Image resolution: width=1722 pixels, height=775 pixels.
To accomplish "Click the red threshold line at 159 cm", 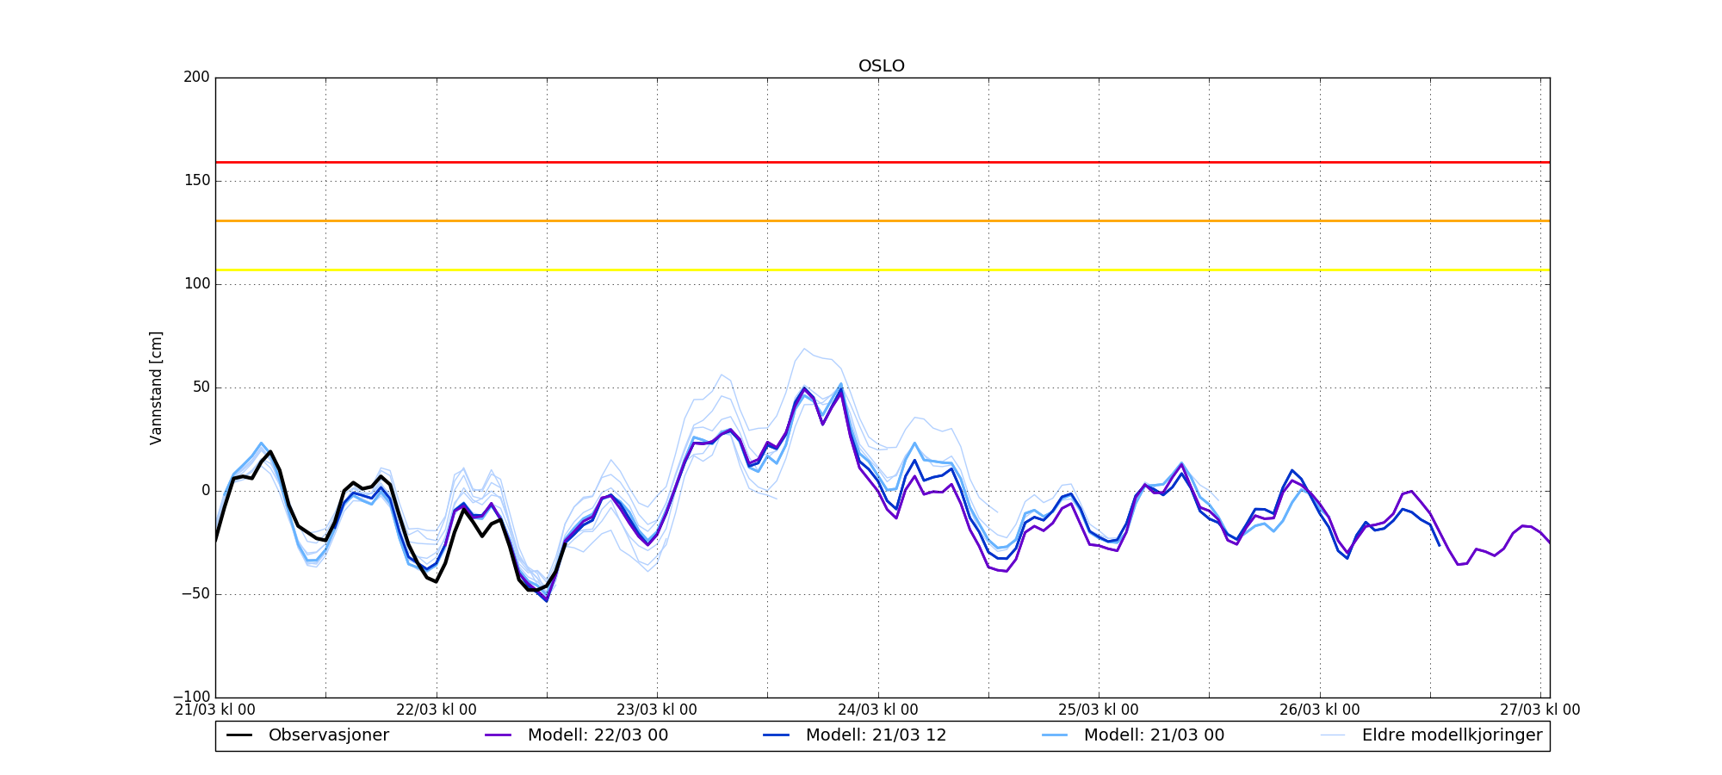I will (883, 162).
